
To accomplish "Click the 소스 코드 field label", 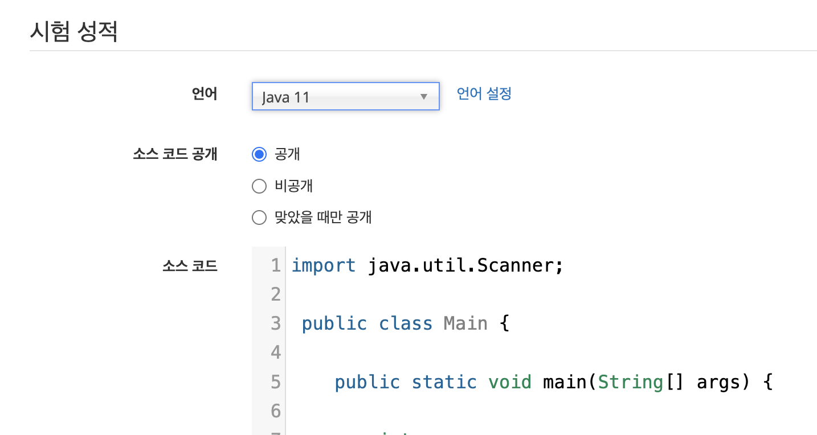I will 190,266.
